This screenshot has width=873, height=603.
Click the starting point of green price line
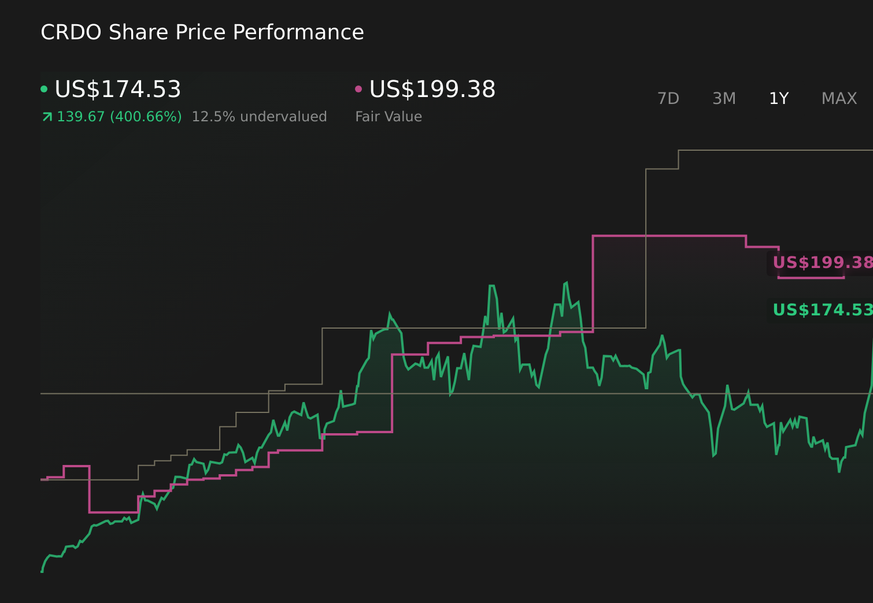point(42,571)
